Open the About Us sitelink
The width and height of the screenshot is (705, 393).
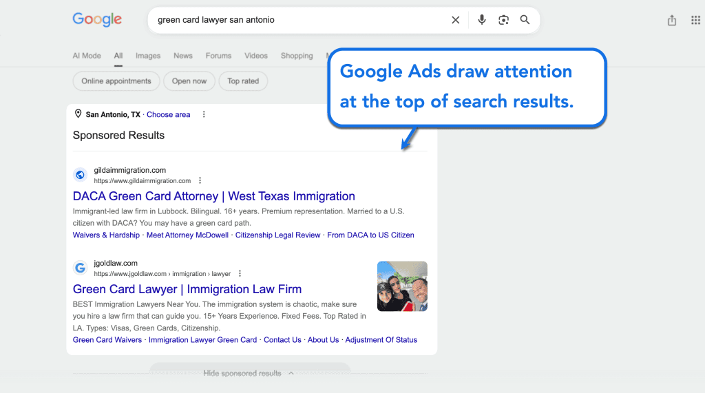tap(324, 340)
